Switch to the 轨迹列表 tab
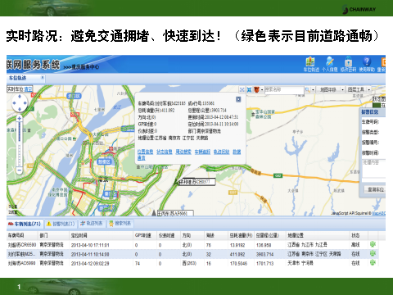Image resolution: width=393 pixels, height=295 pixels. [x=92, y=224]
